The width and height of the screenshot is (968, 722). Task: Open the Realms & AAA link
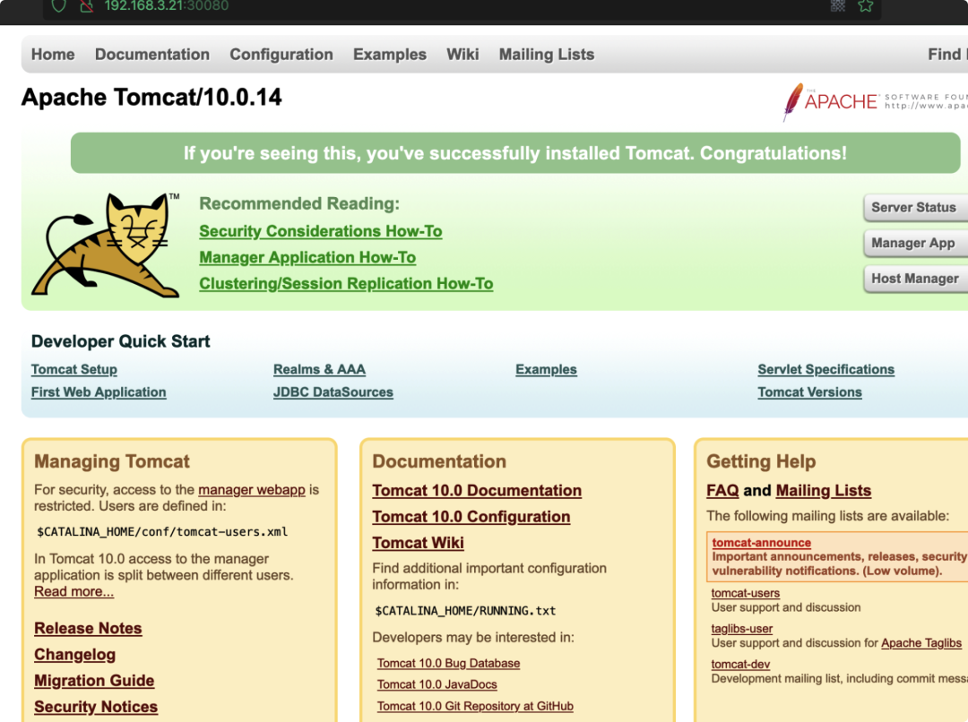(319, 370)
